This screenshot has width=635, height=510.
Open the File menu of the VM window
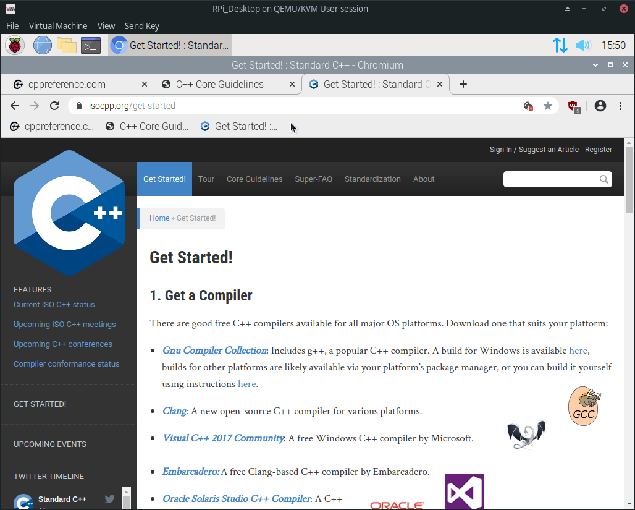click(x=12, y=26)
